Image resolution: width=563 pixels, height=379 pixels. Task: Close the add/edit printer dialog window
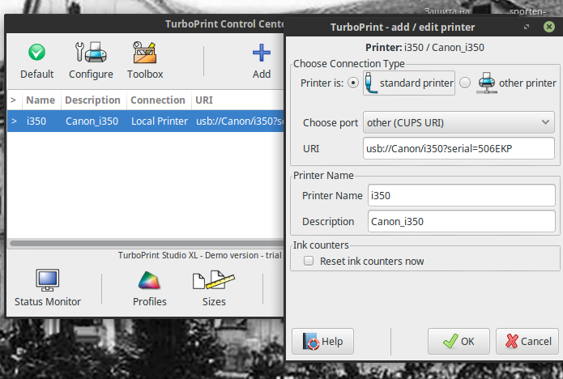tap(548, 27)
